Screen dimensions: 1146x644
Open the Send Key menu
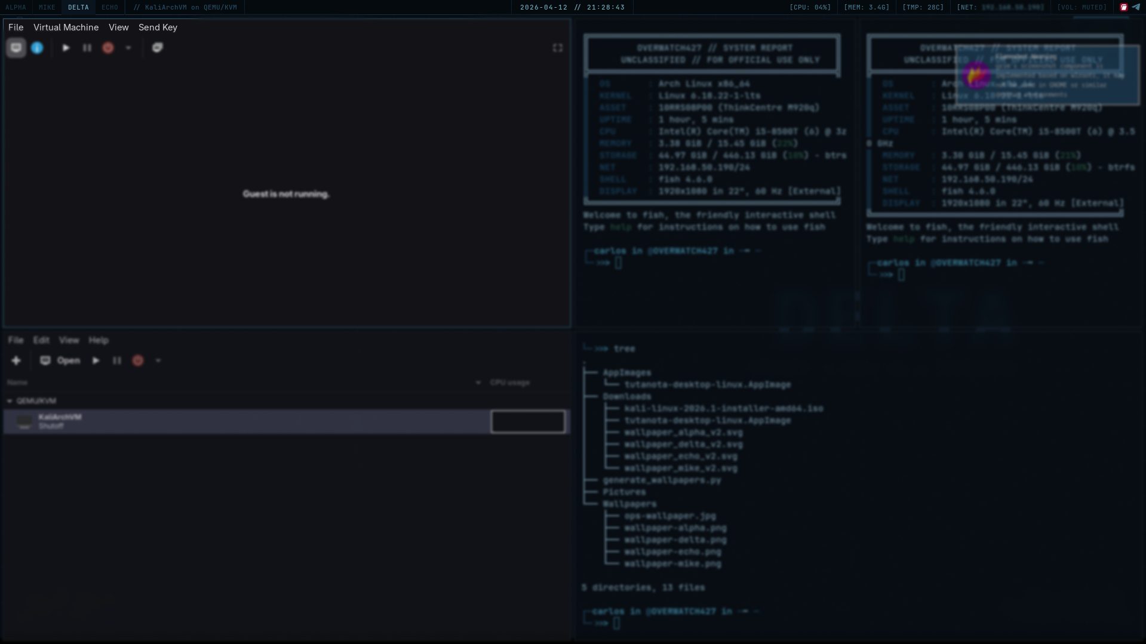(157, 27)
